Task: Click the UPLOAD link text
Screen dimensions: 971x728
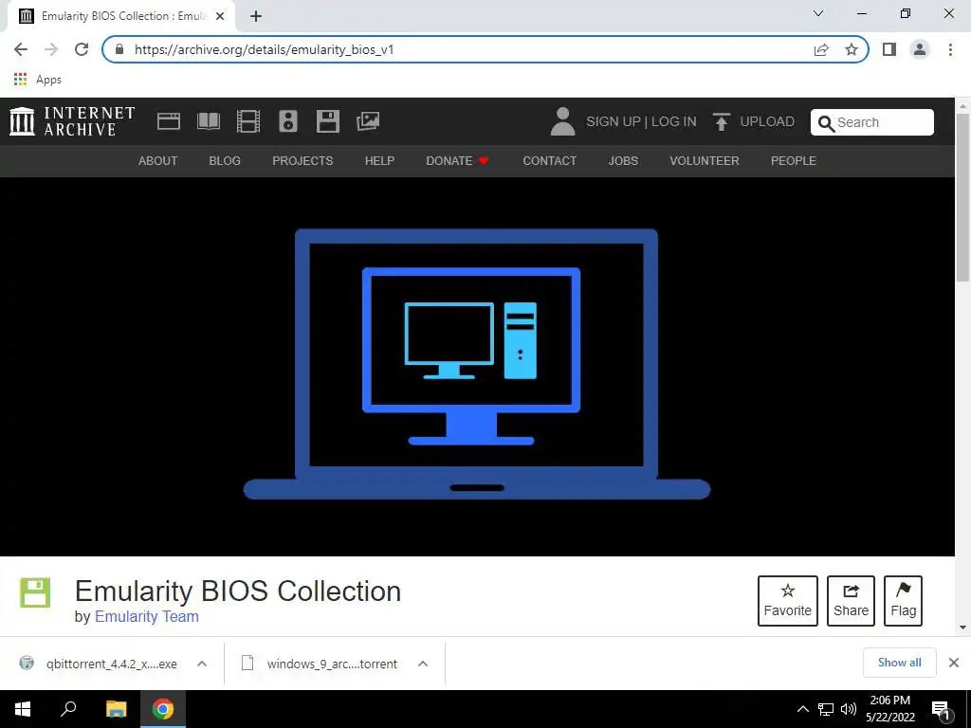Action: [767, 121]
